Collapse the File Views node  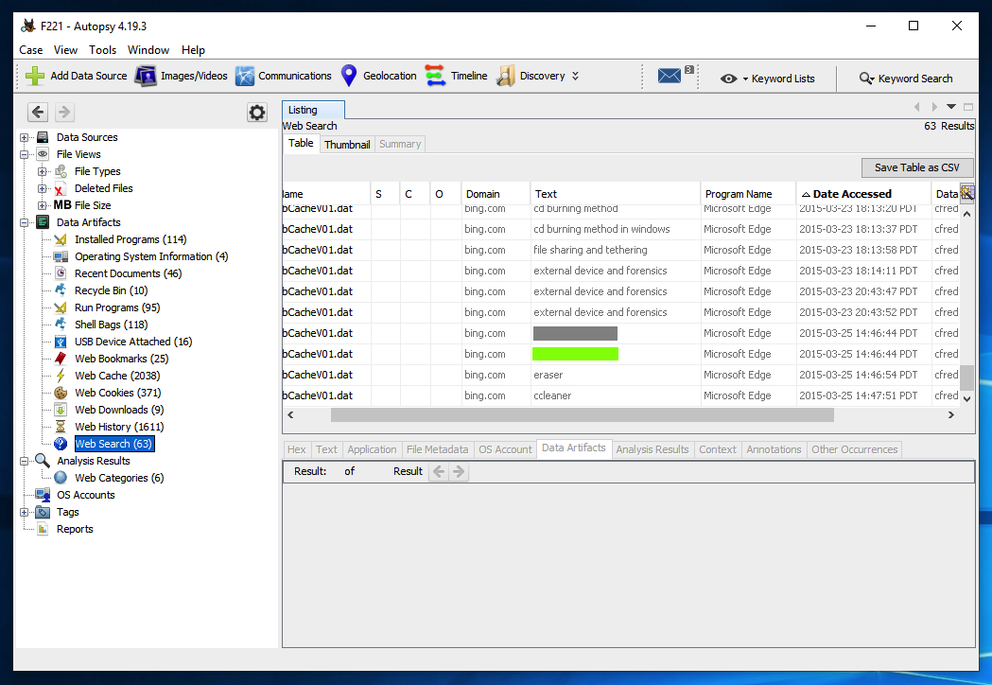24,154
